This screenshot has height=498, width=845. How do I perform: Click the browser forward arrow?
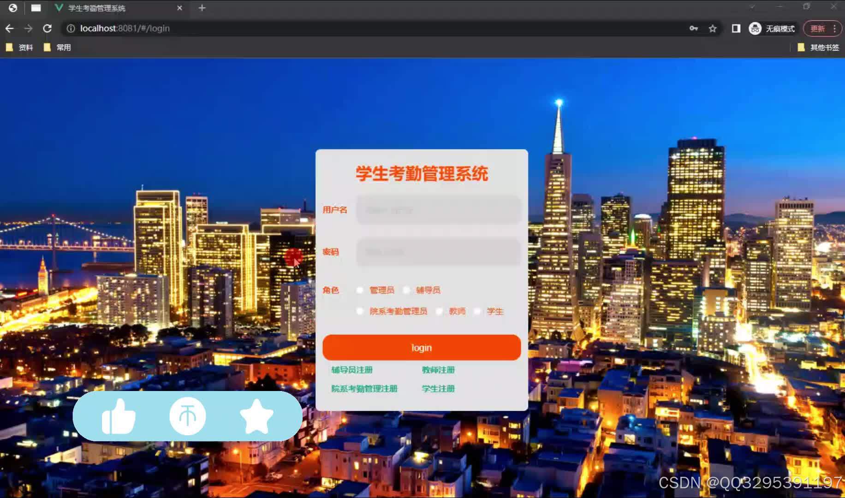(x=28, y=29)
